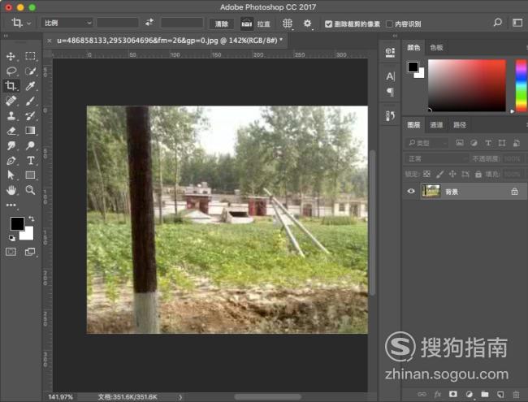
Task: Select the Spot Healing Brush tool
Action: coord(11,101)
